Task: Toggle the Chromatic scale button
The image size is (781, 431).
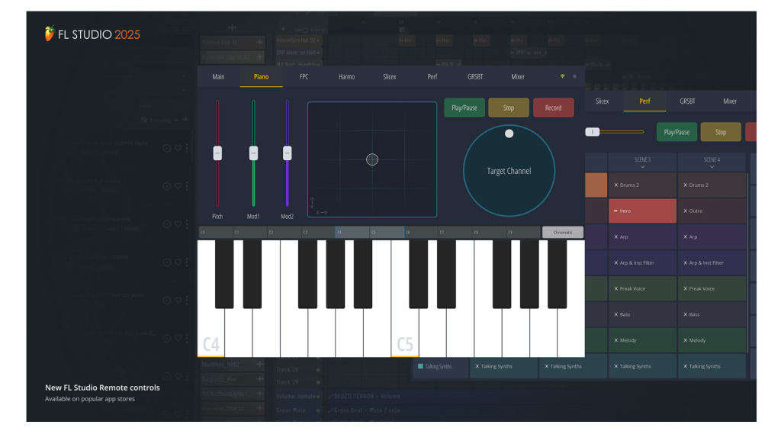Action: [x=563, y=232]
